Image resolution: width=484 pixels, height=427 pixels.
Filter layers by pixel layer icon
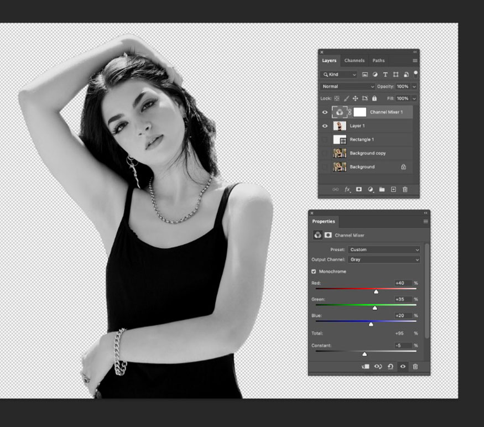[x=365, y=75]
